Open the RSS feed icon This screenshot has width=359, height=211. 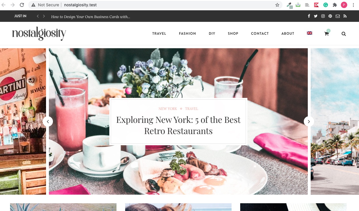345,16
